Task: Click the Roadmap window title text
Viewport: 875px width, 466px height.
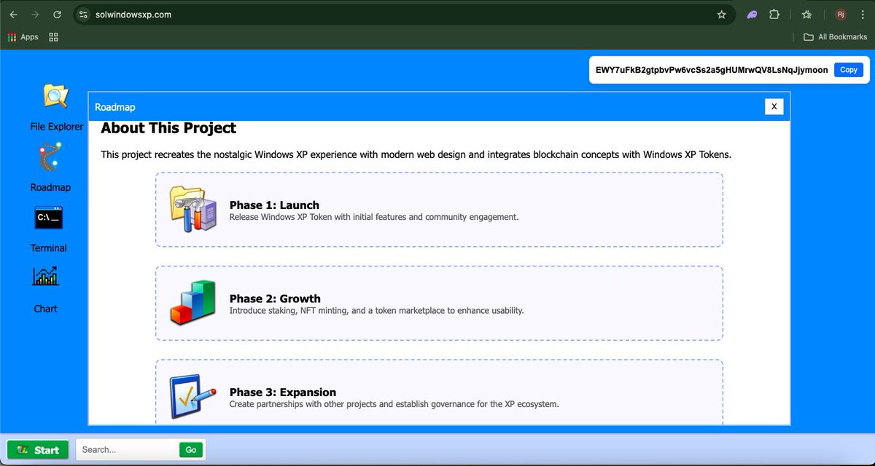Action: tap(115, 107)
